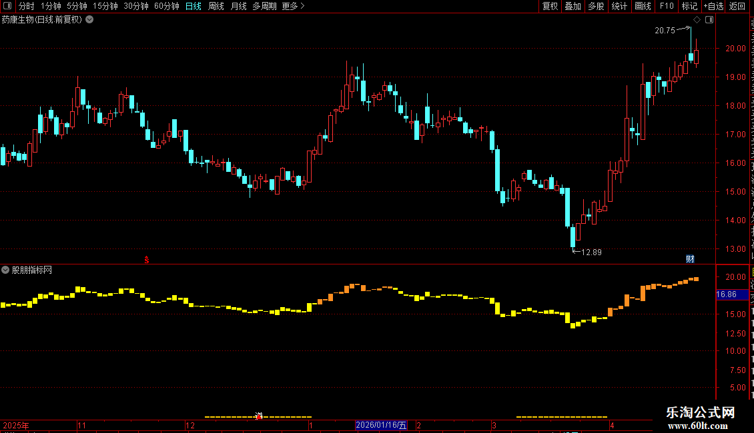Select the 5分钟 period tab
Screen dimensions: 754x433
pos(77,6)
